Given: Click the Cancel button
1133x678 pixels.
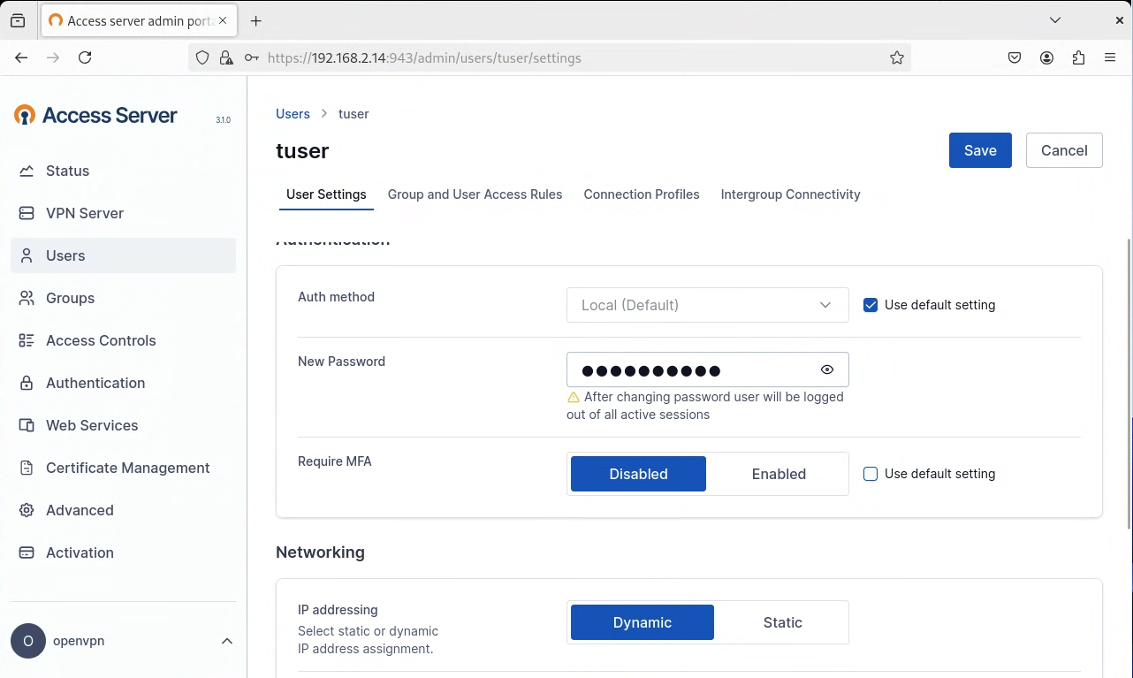Looking at the screenshot, I should (x=1064, y=150).
